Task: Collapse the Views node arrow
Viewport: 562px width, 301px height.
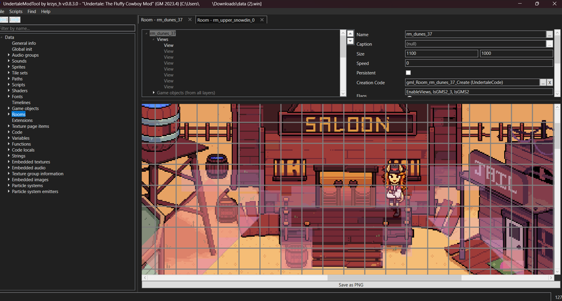Action: point(154,39)
